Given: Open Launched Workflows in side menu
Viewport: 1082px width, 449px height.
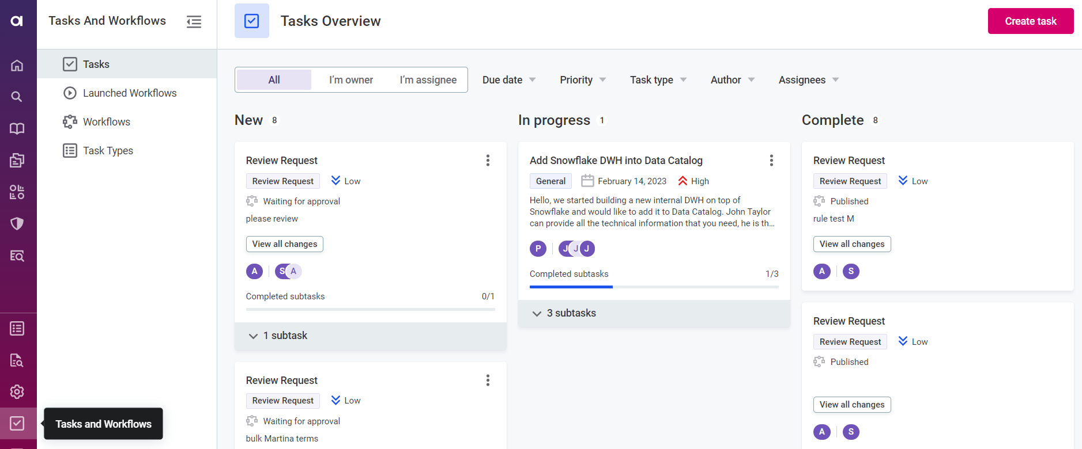Looking at the screenshot, I should point(130,93).
